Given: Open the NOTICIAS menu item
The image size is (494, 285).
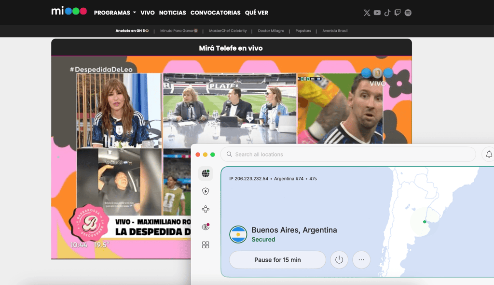Looking at the screenshot, I should [172, 13].
